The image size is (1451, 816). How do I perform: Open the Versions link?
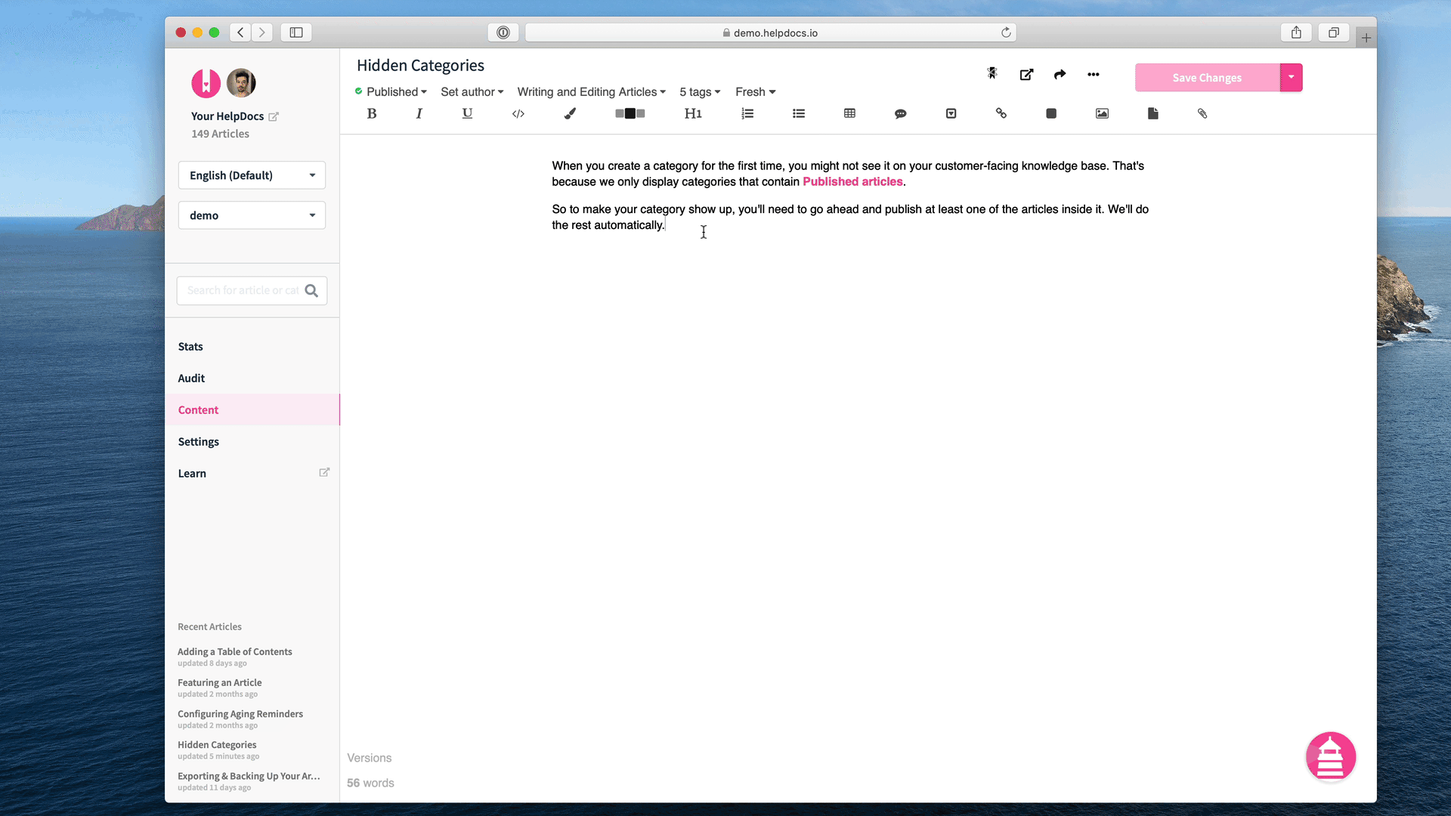(370, 758)
